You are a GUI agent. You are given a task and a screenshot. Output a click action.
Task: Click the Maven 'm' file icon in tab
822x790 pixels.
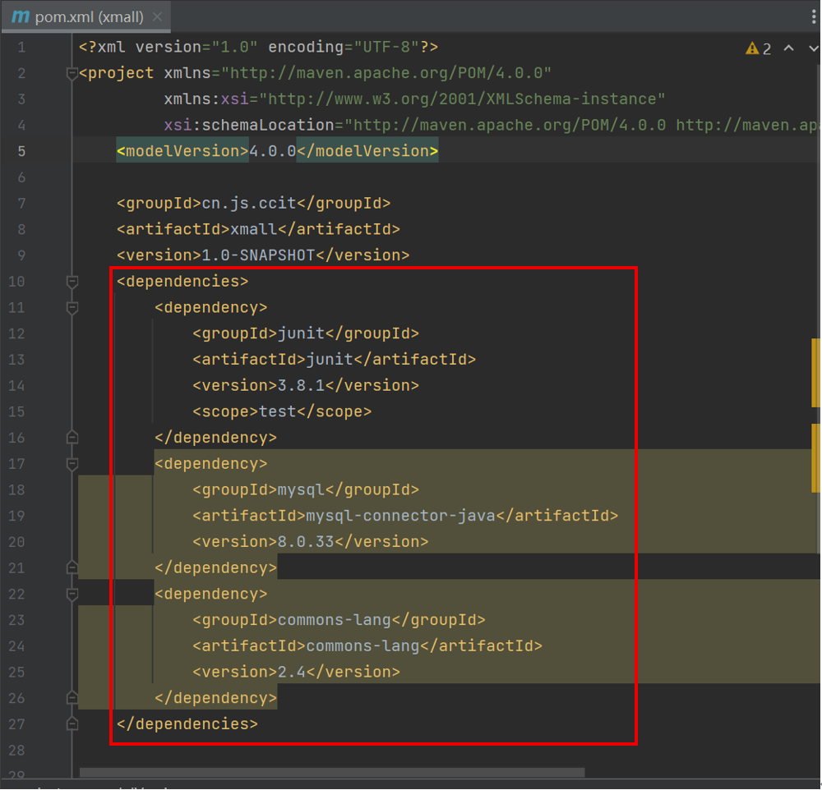point(21,16)
